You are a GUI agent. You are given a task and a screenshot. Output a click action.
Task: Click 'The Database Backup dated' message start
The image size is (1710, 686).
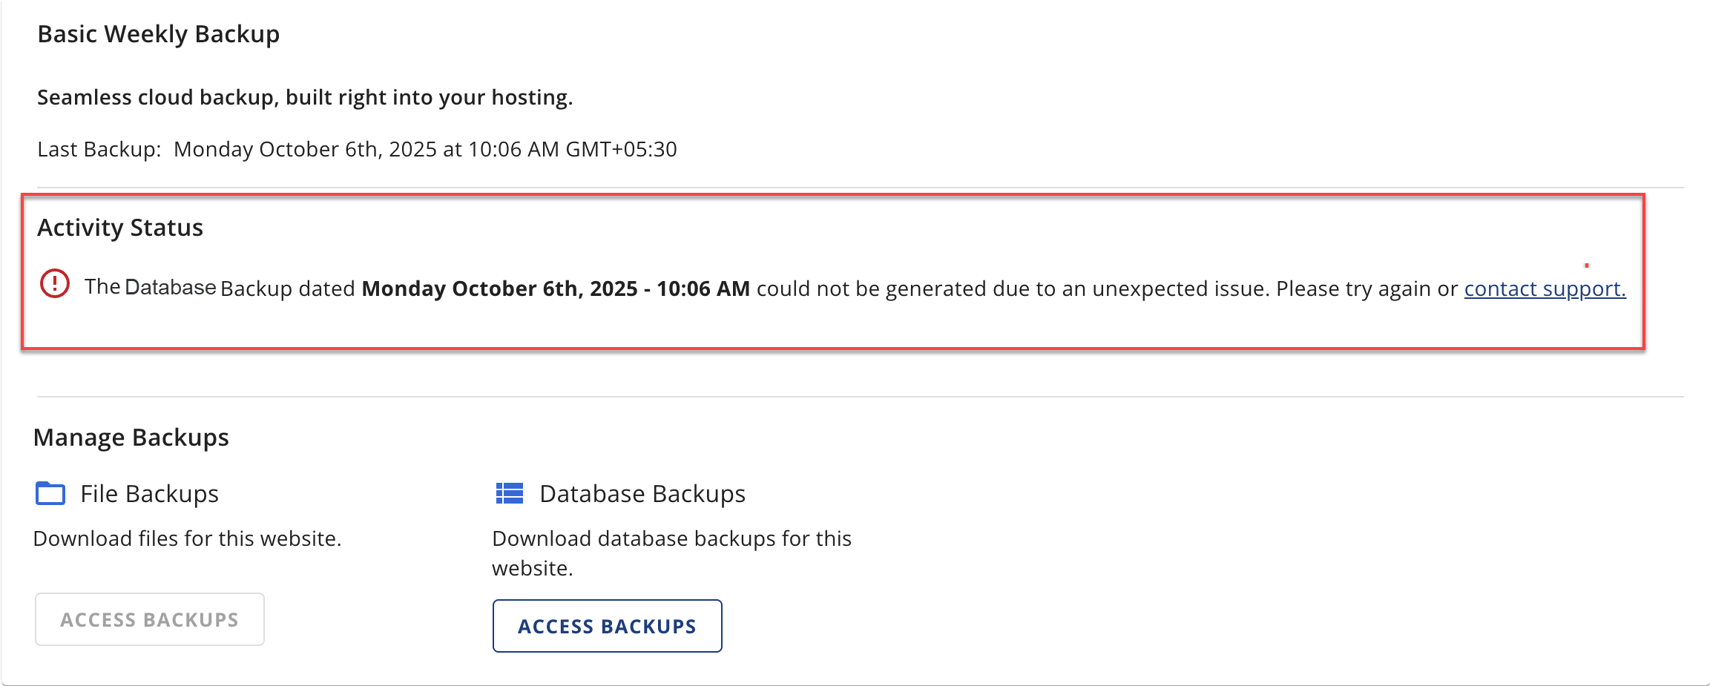[x=220, y=288]
